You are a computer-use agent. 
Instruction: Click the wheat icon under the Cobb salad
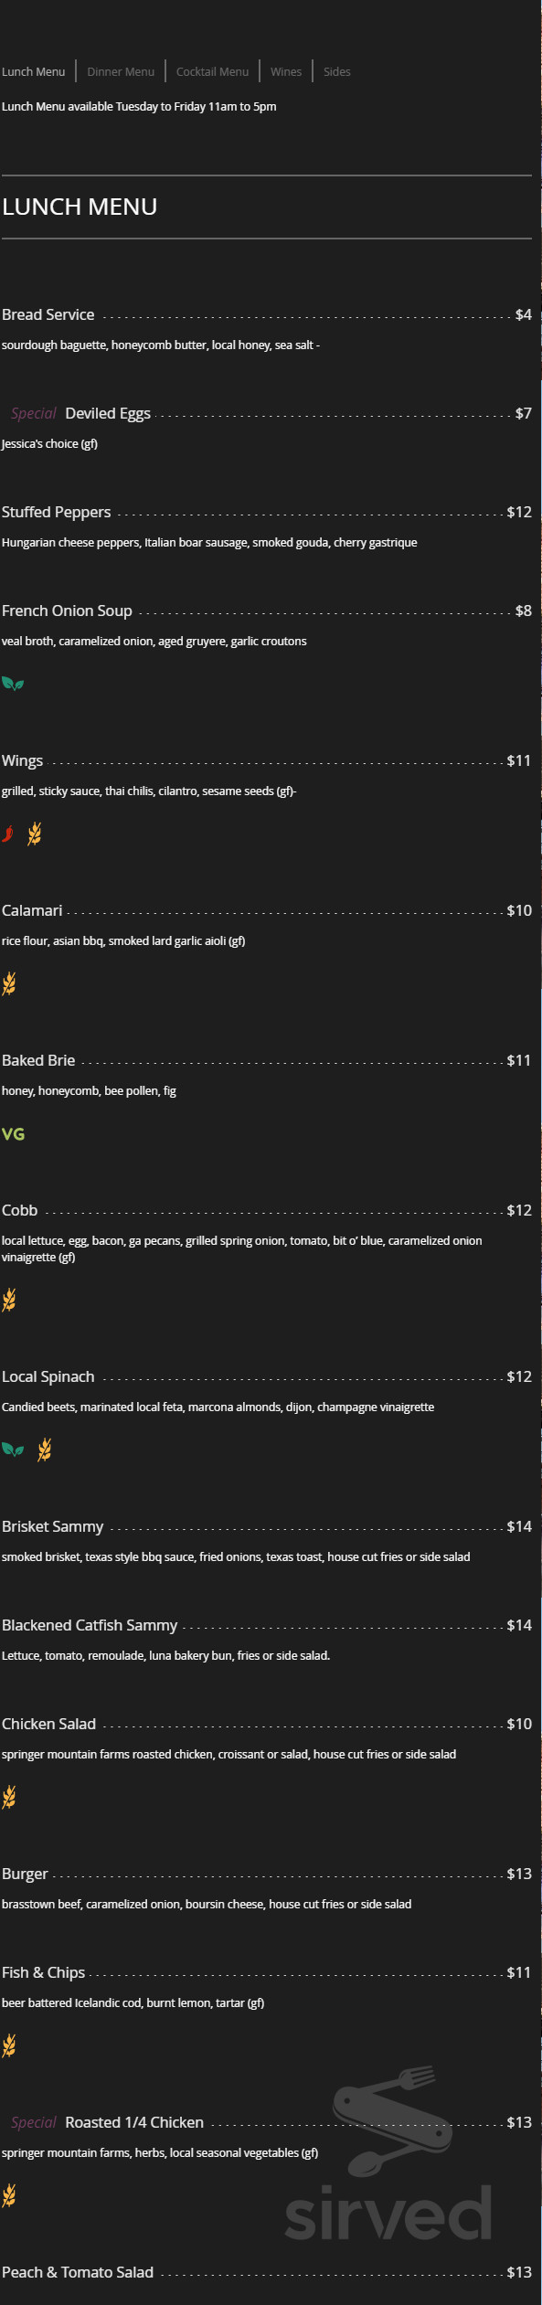[x=9, y=1299]
